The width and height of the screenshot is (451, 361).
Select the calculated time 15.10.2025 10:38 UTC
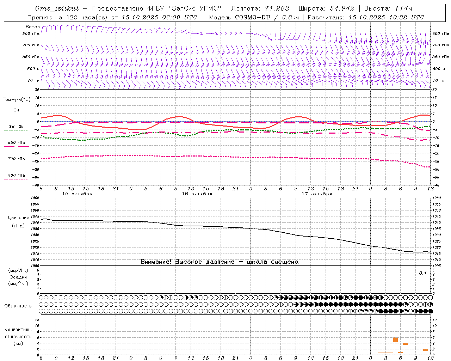pyautogui.click(x=386, y=17)
